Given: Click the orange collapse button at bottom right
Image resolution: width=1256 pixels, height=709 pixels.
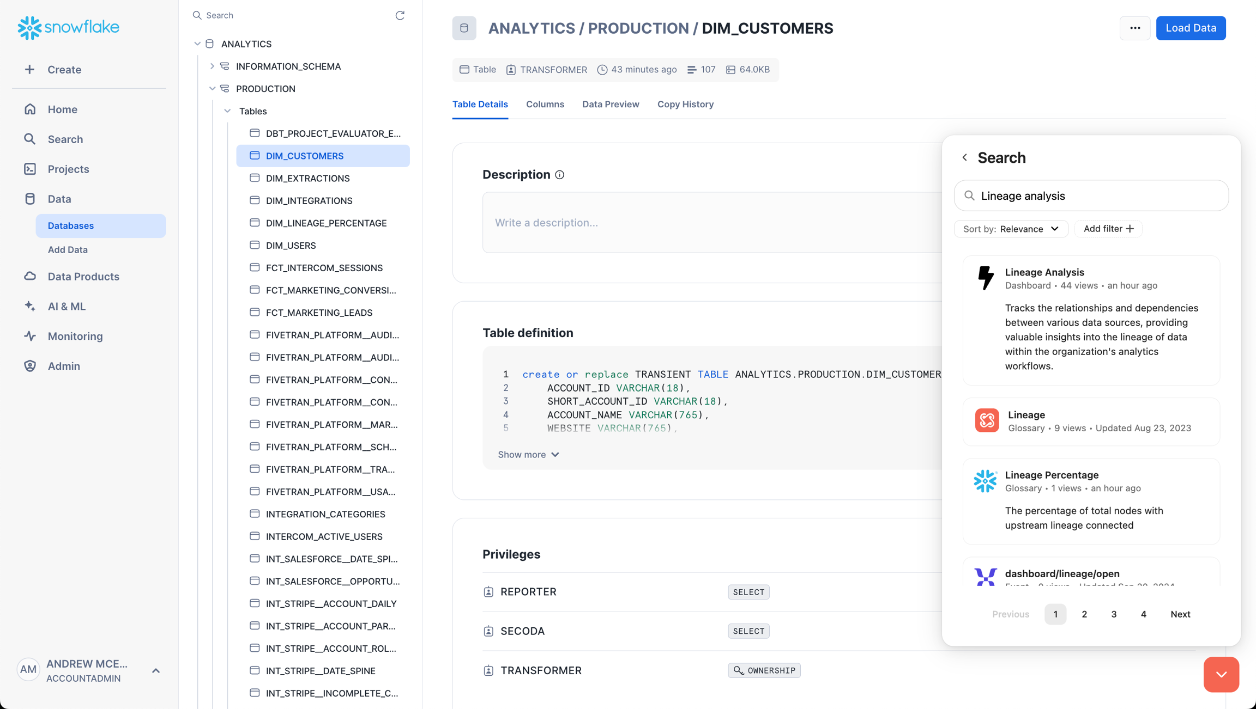Looking at the screenshot, I should click(x=1221, y=674).
